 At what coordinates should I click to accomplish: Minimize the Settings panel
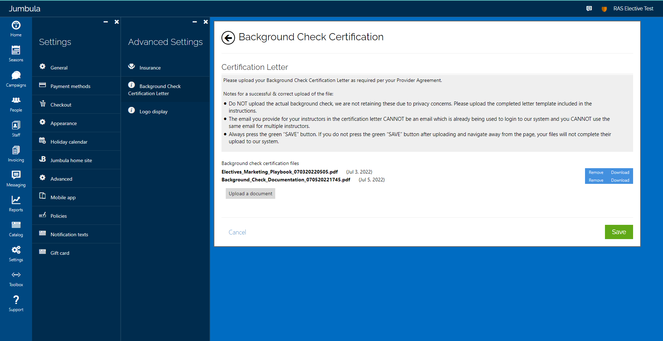point(106,22)
